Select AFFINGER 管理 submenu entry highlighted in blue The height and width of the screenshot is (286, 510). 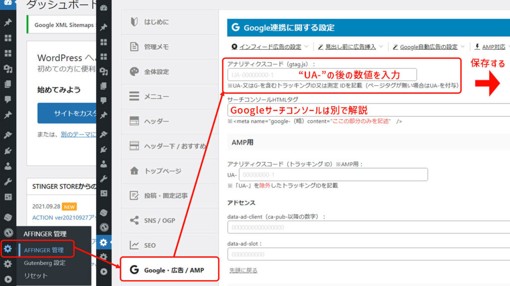44,250
